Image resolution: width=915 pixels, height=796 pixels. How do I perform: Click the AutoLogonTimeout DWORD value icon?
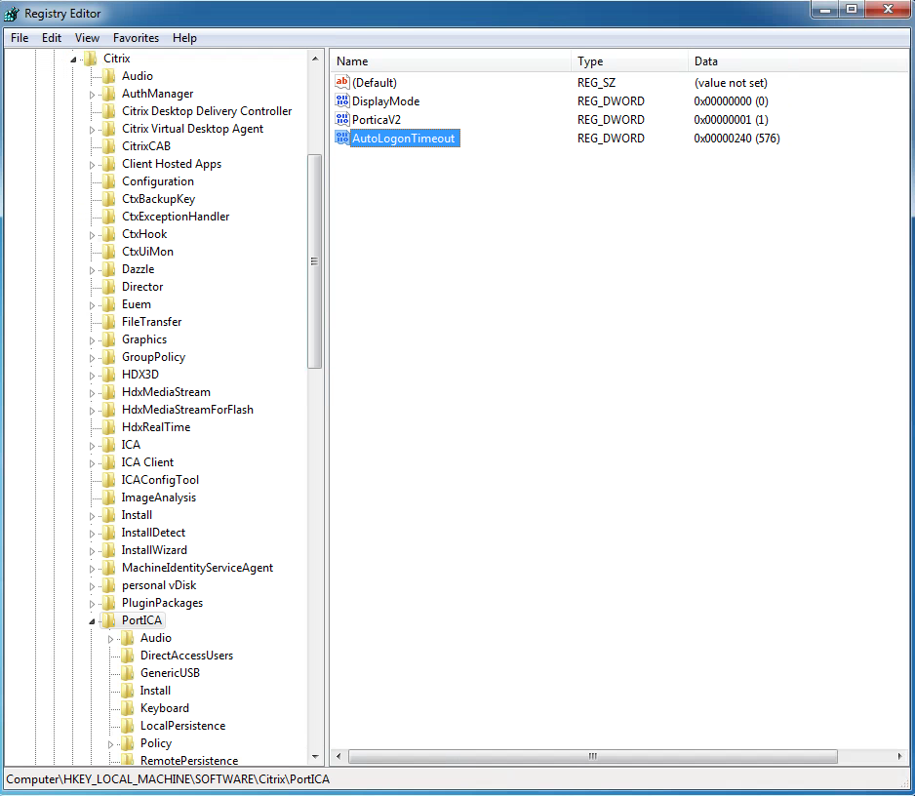pyautogui.click(x=342, y=139)
